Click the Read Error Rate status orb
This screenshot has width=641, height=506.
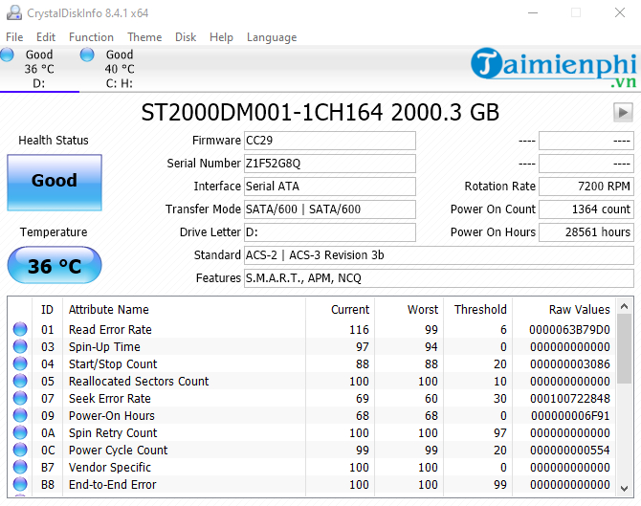[20, 330]
